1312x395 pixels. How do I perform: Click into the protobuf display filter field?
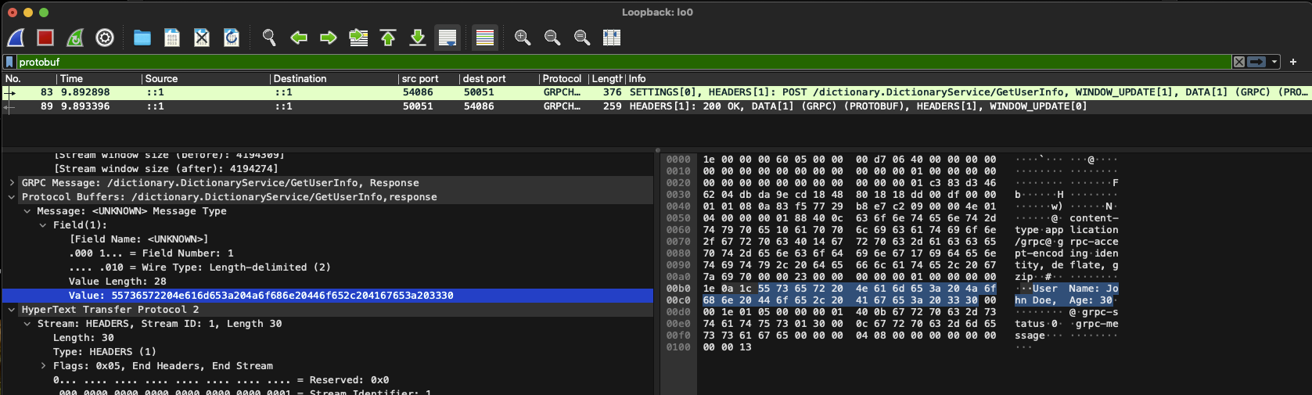tap(624, 62)
